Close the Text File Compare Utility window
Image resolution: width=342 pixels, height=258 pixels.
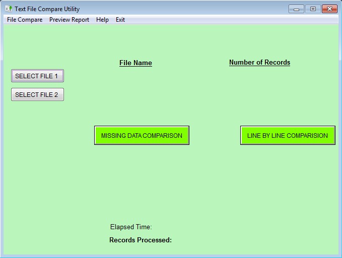[x=329, y=9]
